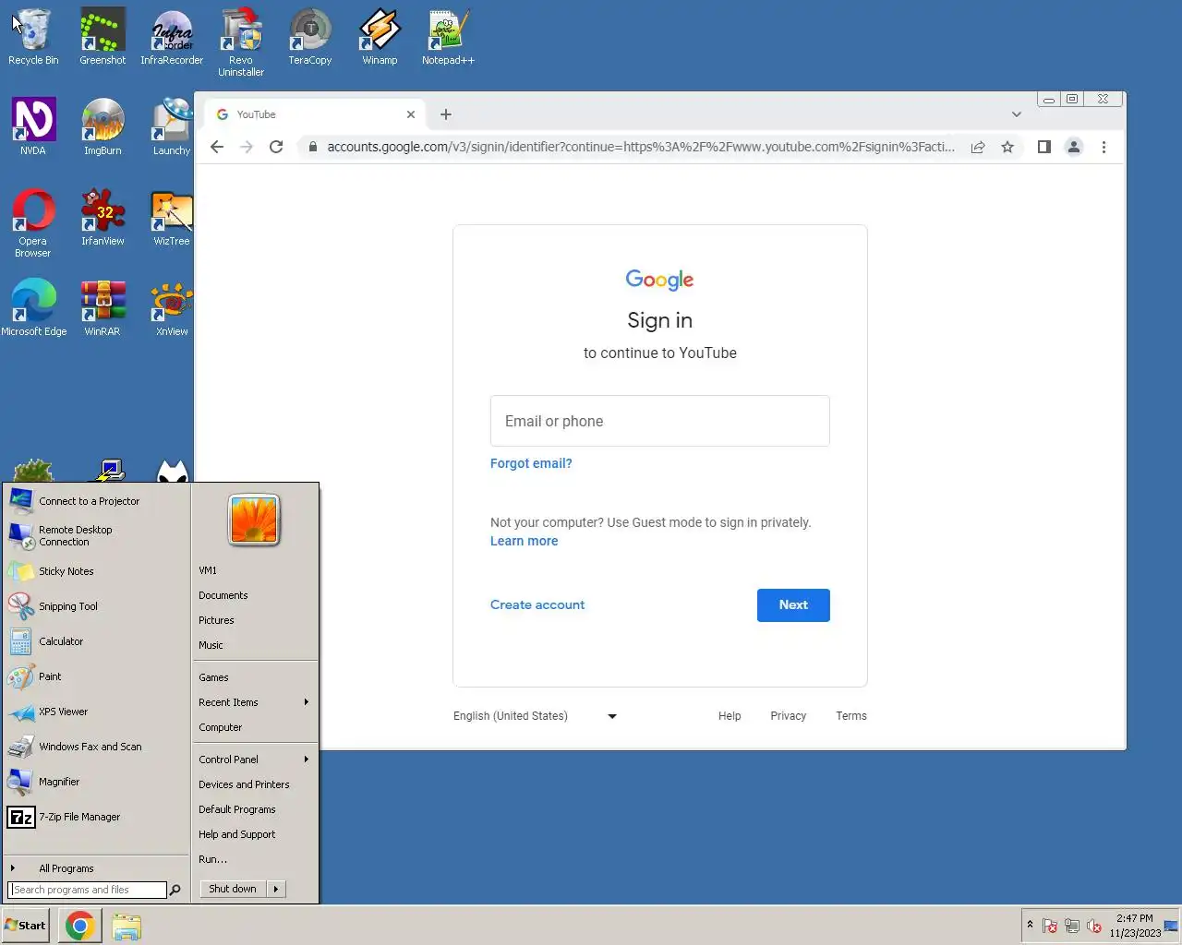Open Computer from the Start menu

[220, 727]
